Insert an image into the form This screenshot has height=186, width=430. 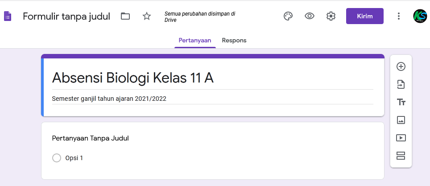[x=401, y=120]
